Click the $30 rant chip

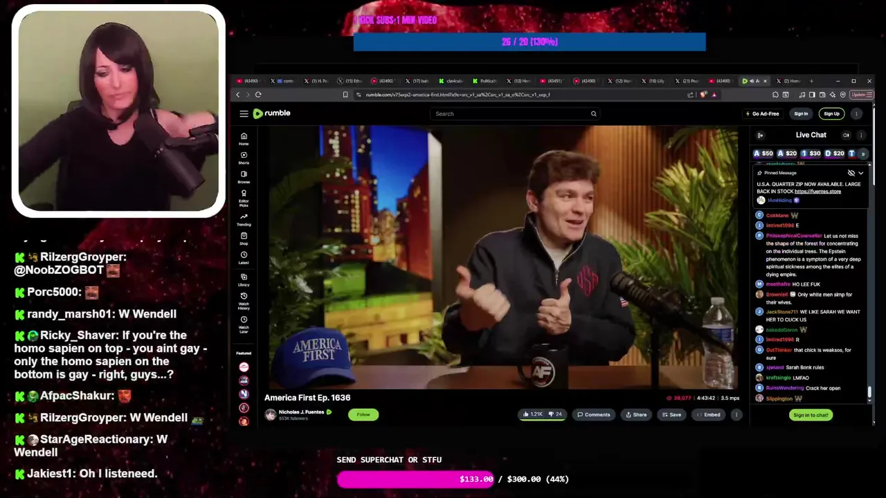(x=811, y=154)
